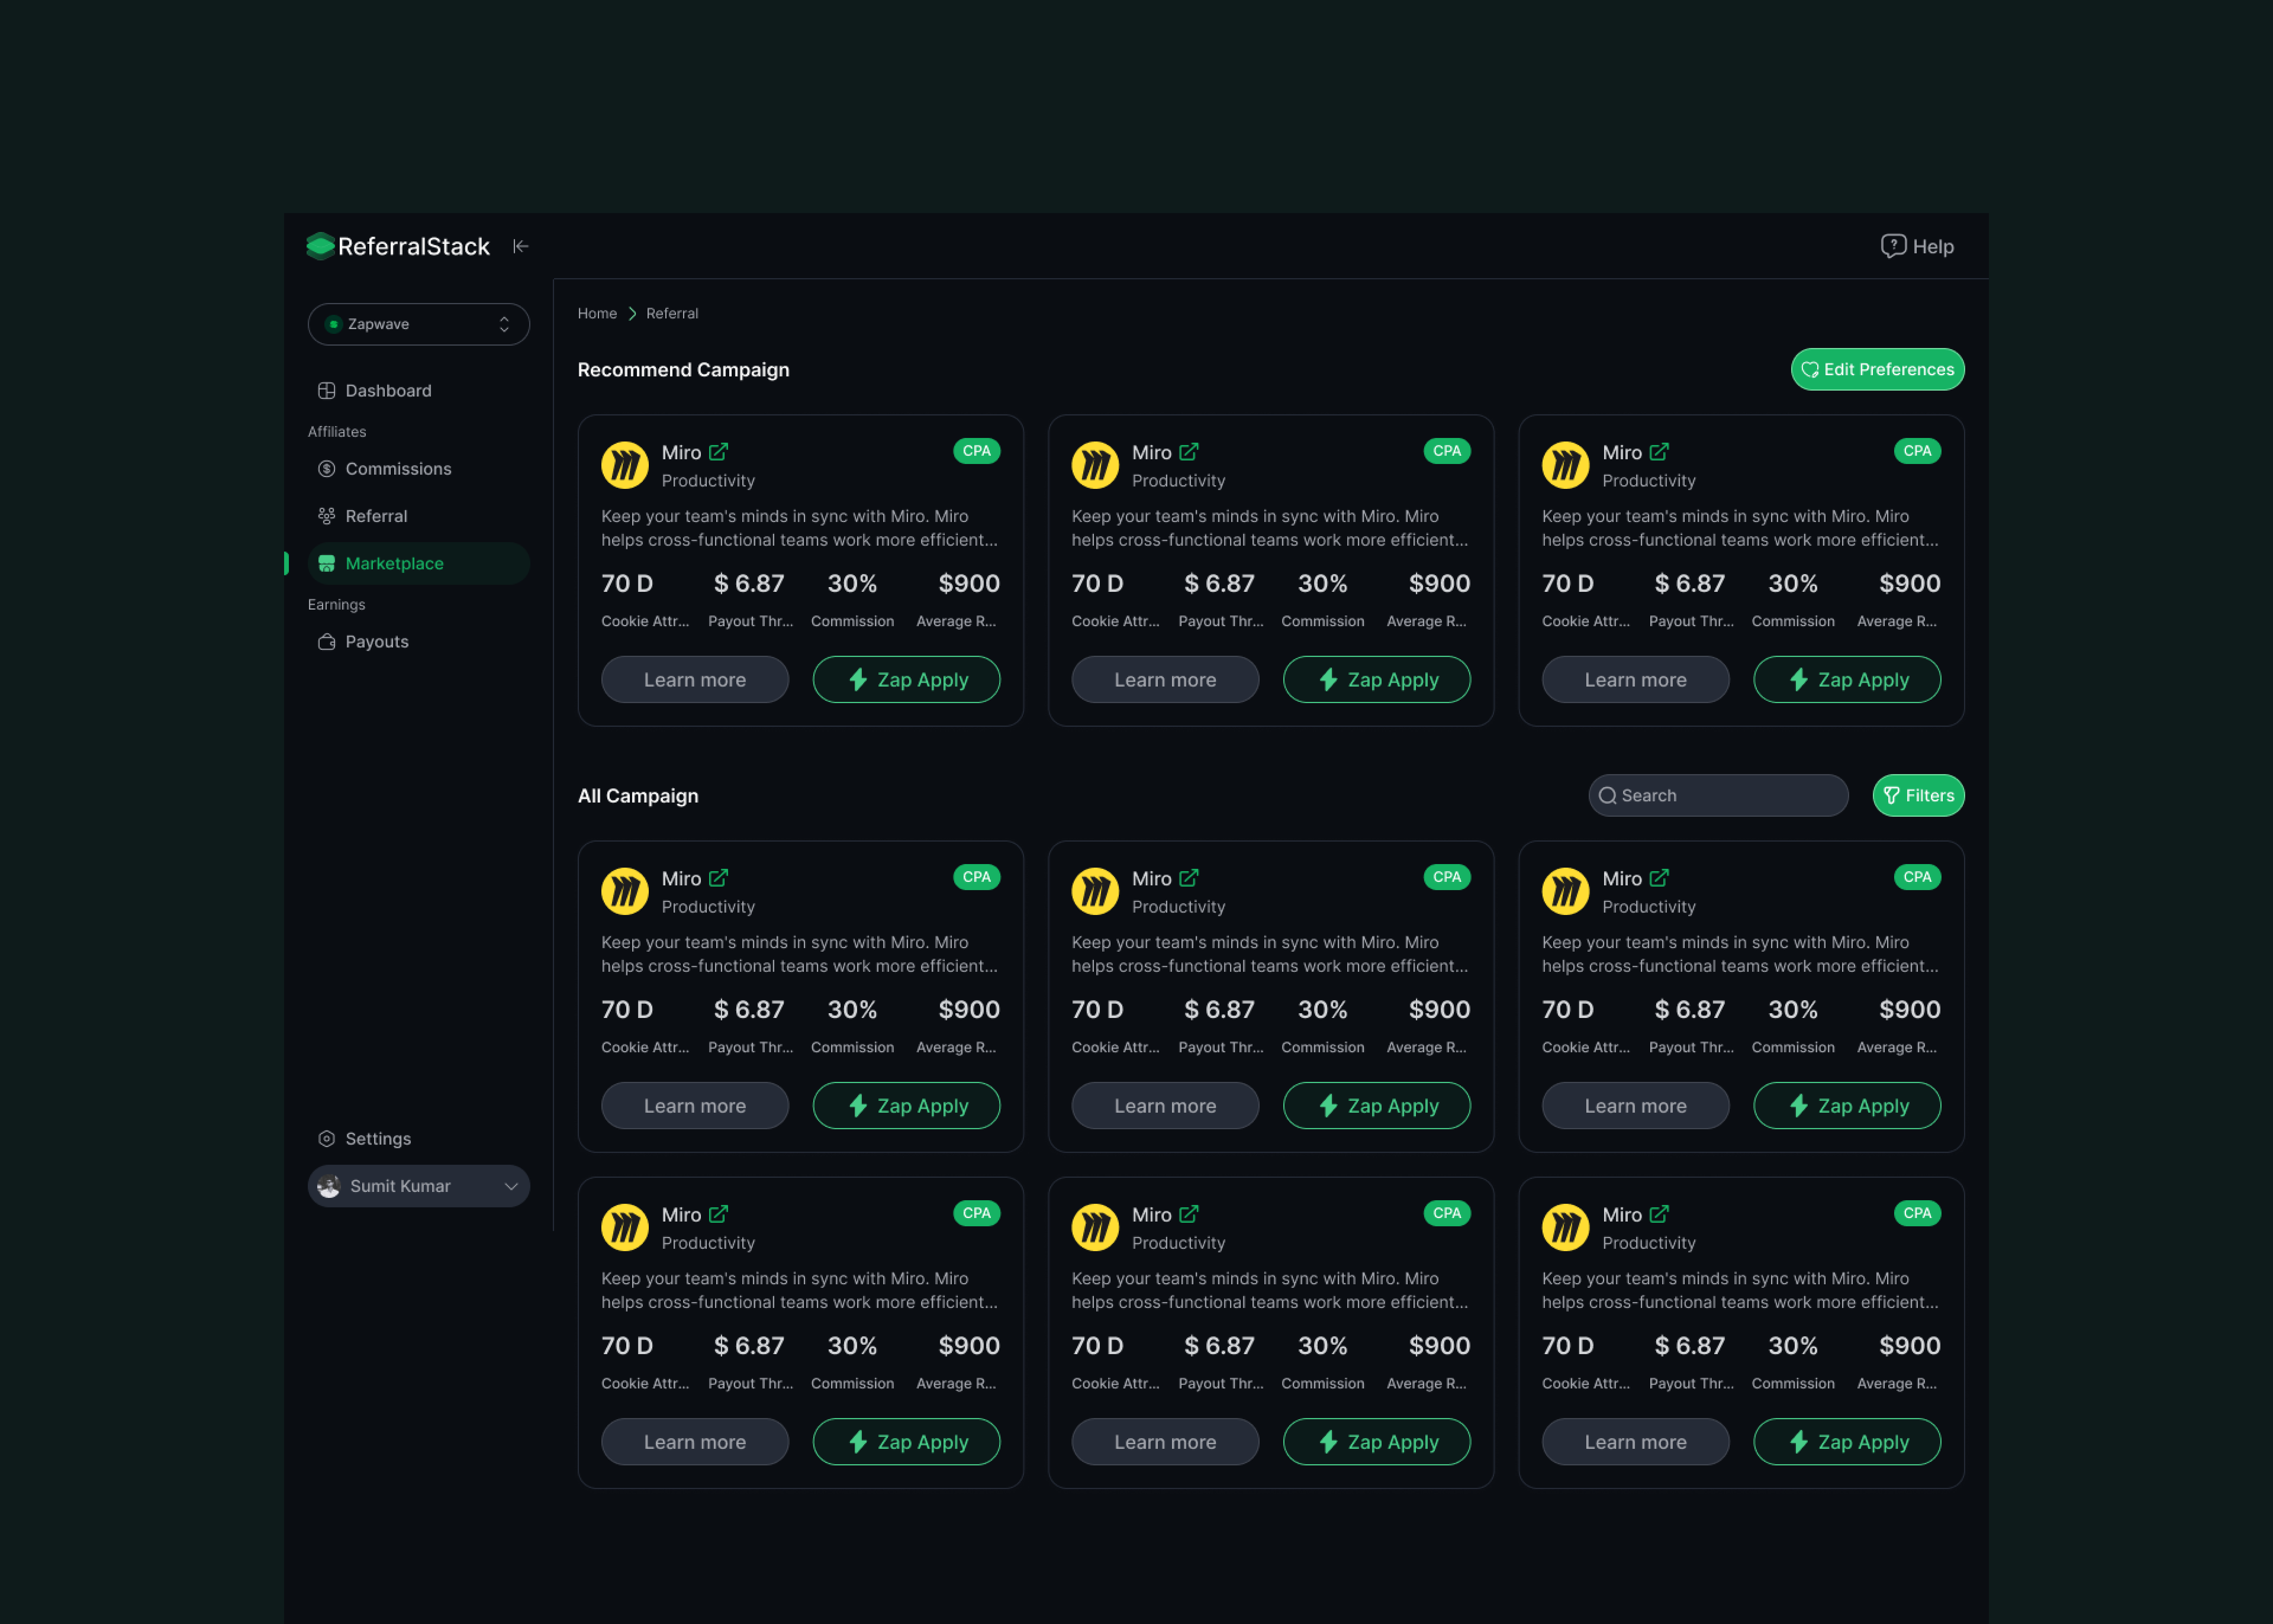Collapse the sidebar using the arrow icon
2273x1624 pixels.
click(520, 246)
